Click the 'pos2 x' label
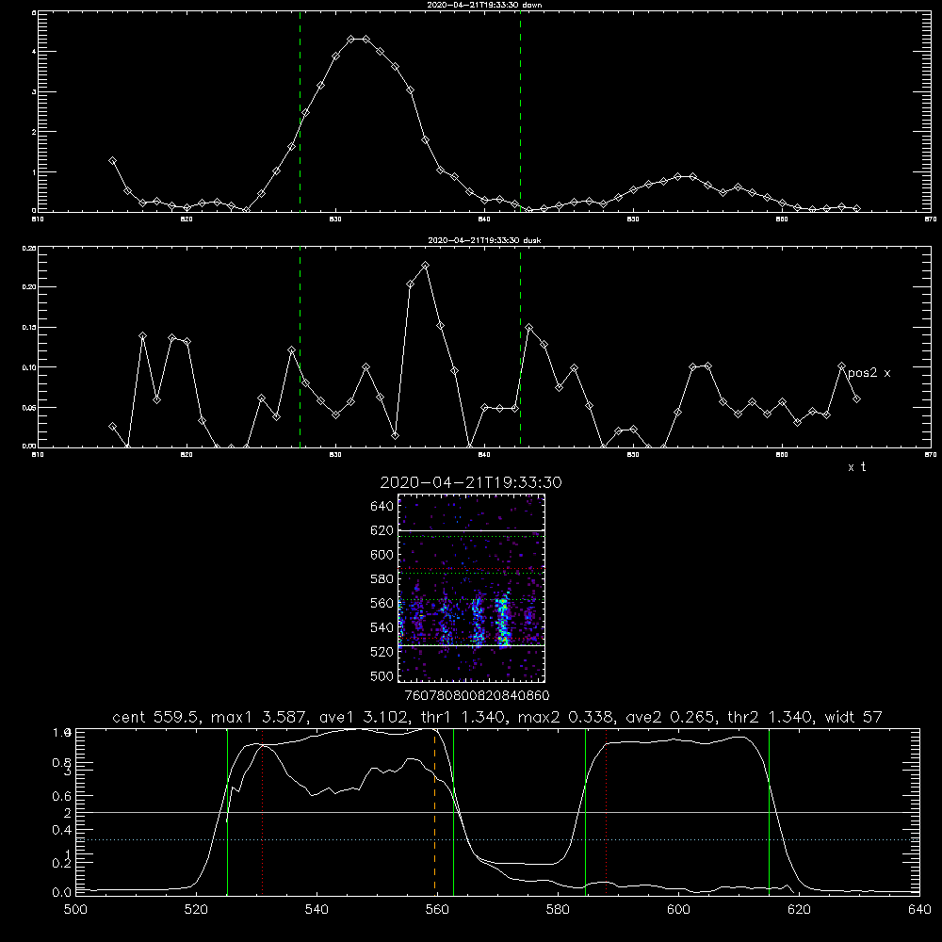Viewport: 942px width, 942px height. coord(869,373)
